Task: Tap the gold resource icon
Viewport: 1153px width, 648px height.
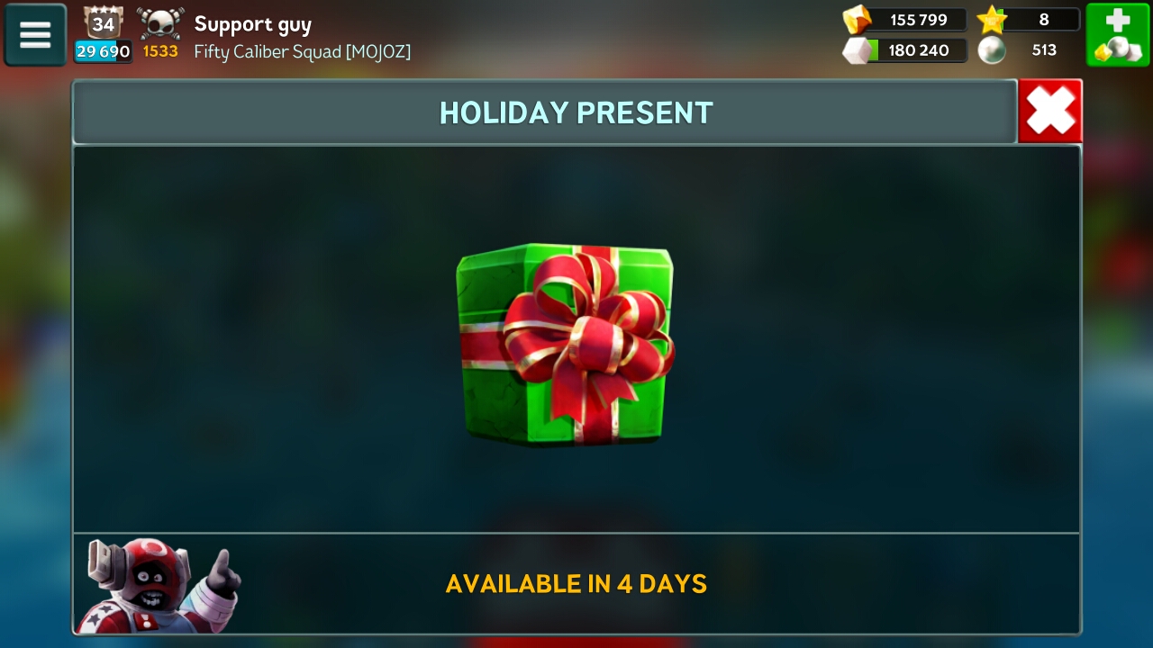Action: pos(857,20)
